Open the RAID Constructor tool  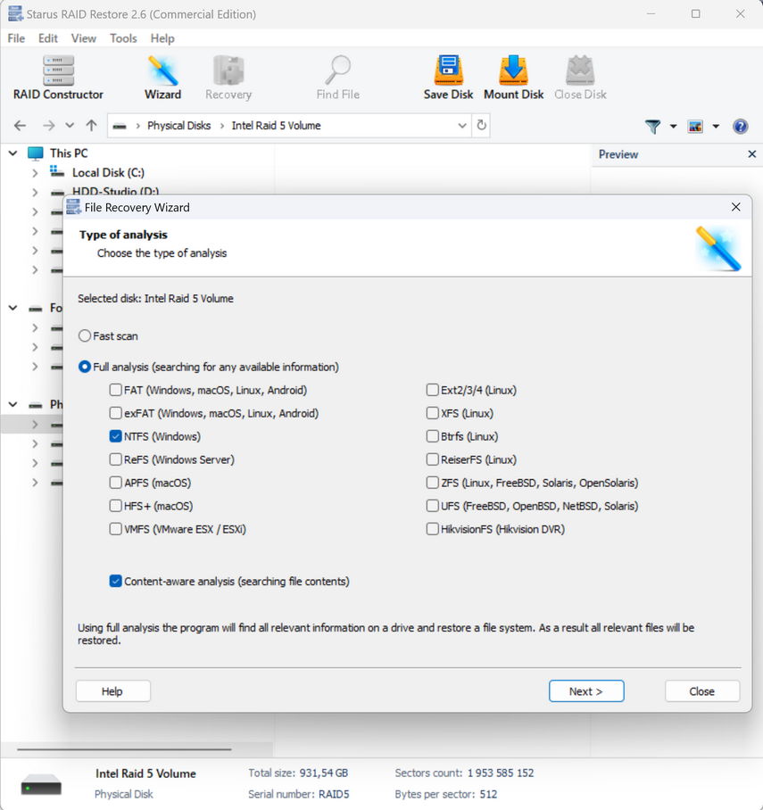[58, 78]
